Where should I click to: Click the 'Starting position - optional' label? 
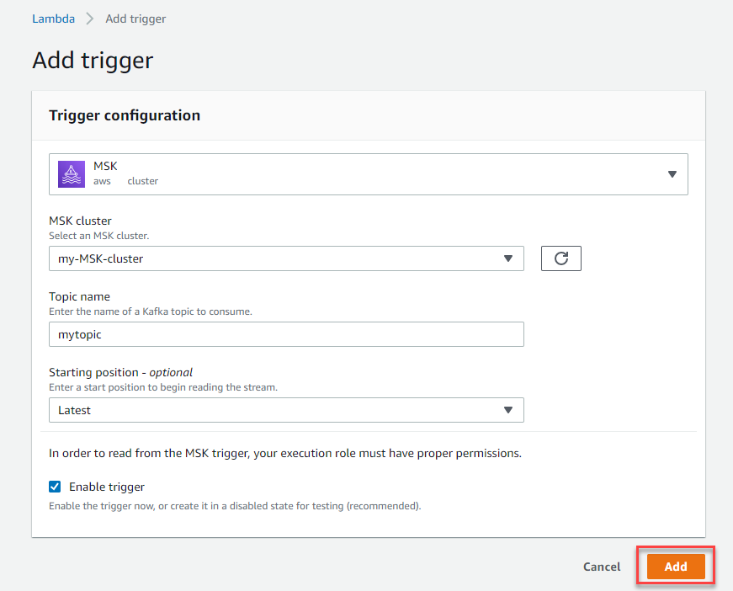[120, 372]
